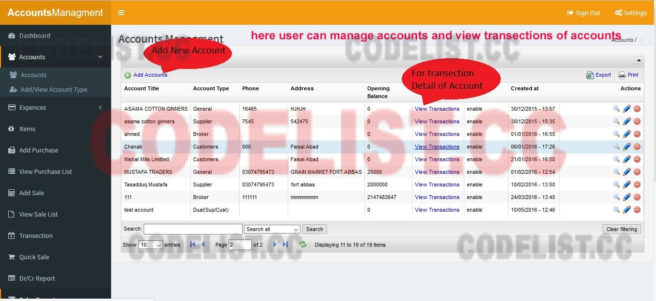The width and height of the screenshot is (656, 301).
Task: Delete Tasadduq Mustafa account
Action: [637, 184]
